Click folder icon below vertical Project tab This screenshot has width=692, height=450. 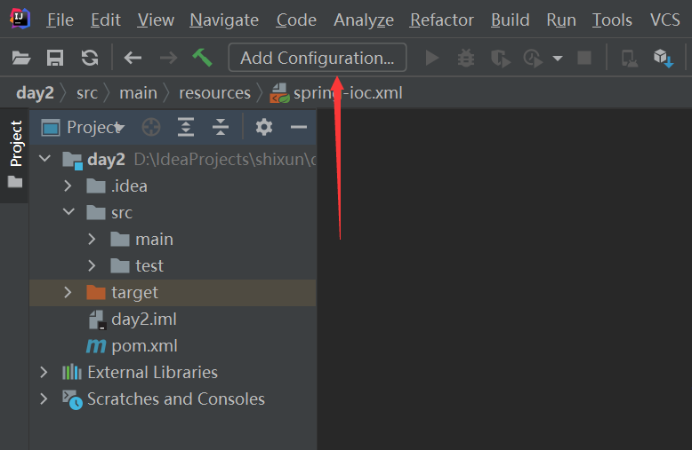[x=15, y=181]
